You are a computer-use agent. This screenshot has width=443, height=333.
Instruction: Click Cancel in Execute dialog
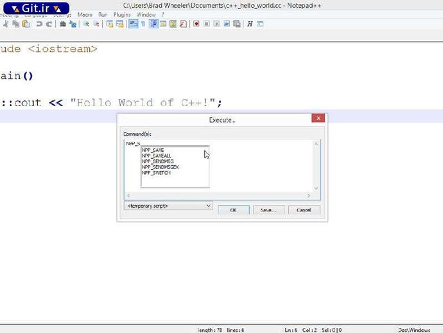(304, 210)
